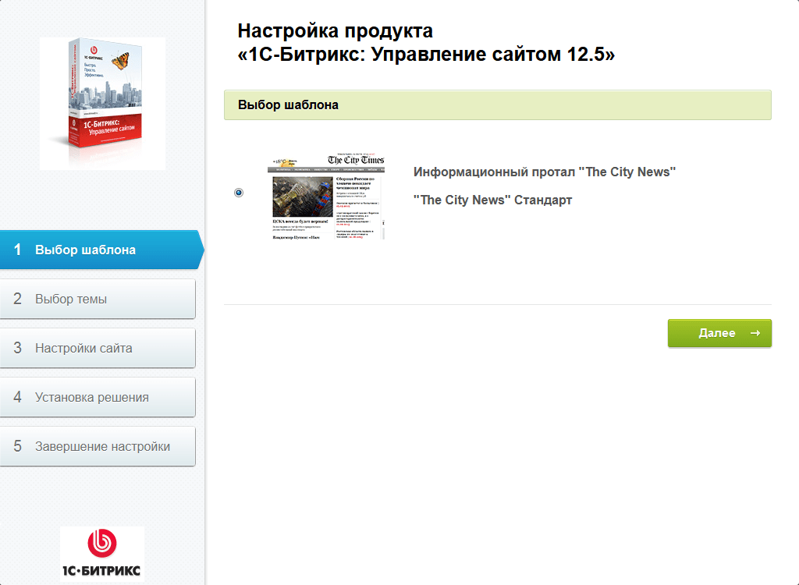This screenshot has height=585, width=799.
Task: Select The City News template radio button
Action: click(x=239, y=193)
